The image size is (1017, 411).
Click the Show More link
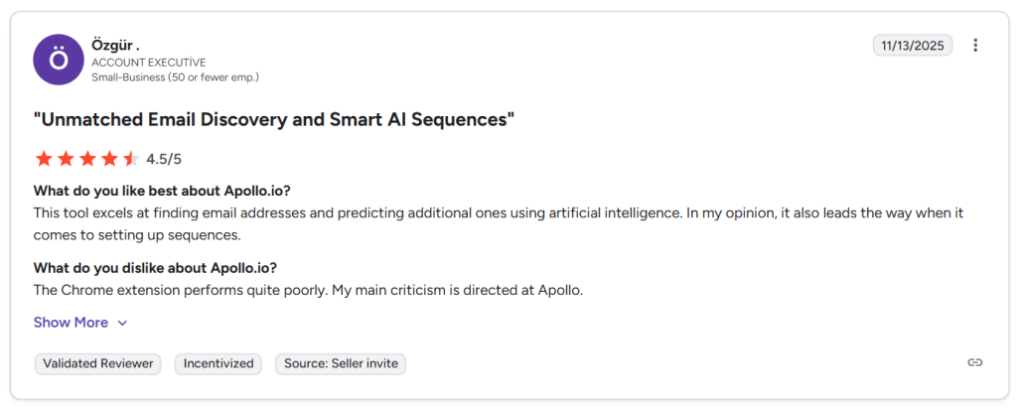71,323
